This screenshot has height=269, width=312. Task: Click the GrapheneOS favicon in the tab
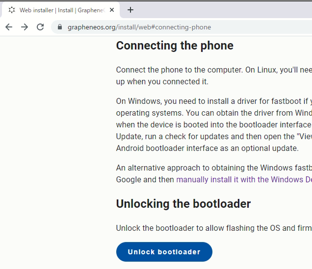click(12, 10)
